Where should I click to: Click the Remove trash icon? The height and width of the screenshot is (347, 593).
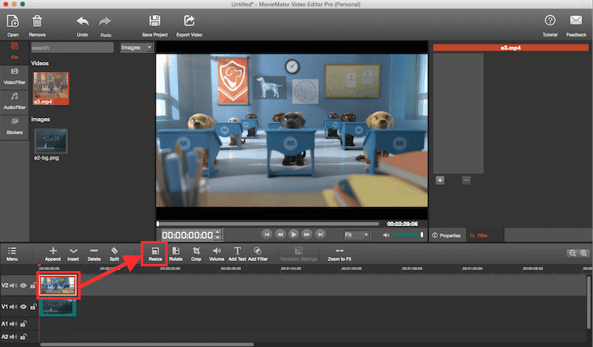coord(37,21)
